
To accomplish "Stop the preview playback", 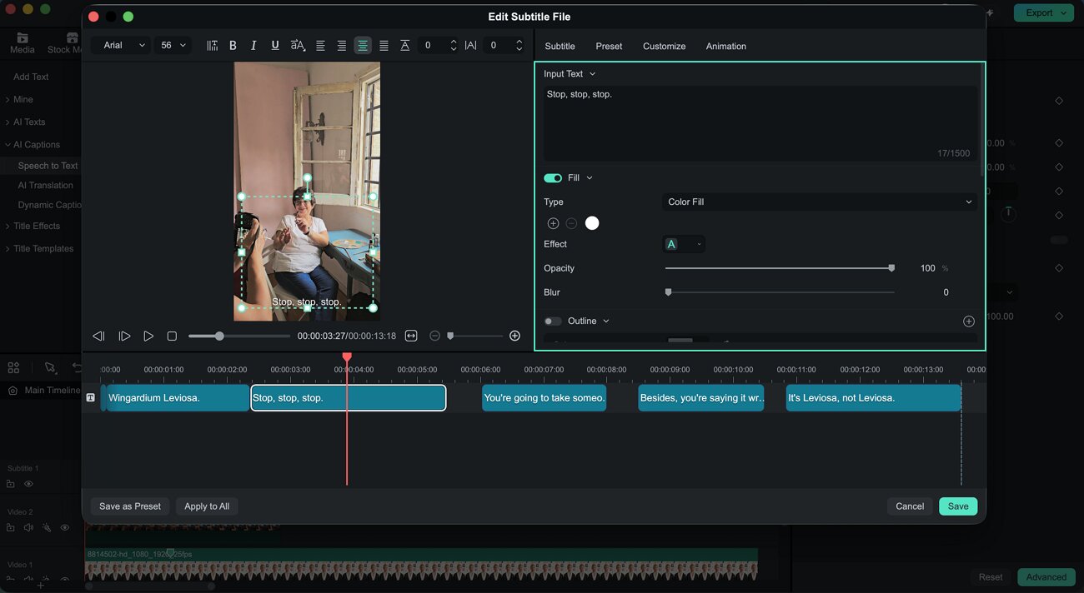I will pos(172,336).
